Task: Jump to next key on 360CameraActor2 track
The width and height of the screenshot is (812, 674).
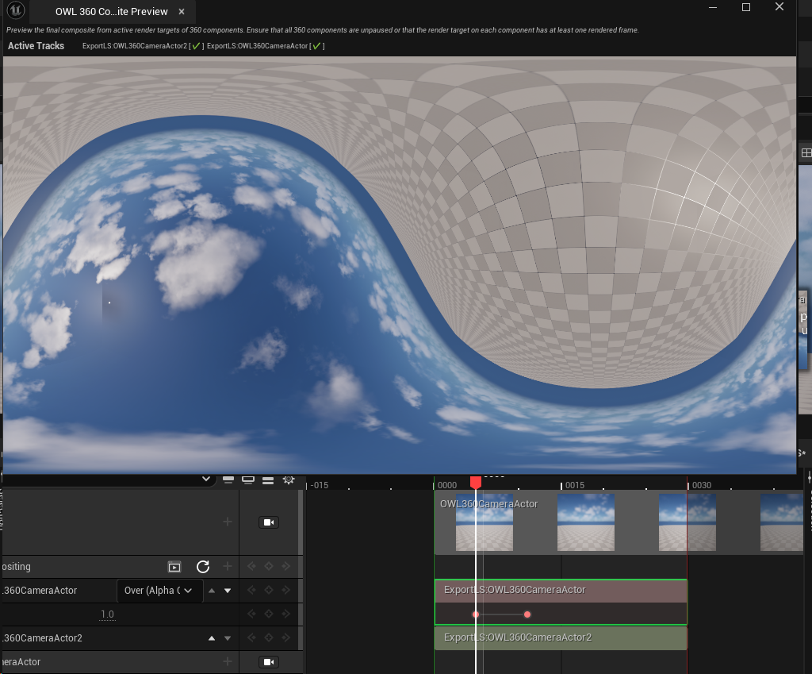Action: click(x=286, y=638)
